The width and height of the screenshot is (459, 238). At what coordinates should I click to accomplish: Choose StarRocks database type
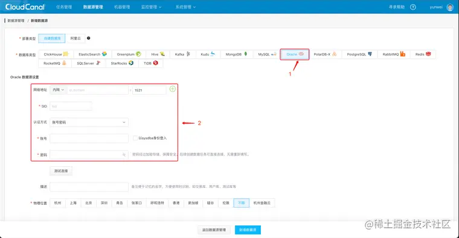(x=122, y=63)
